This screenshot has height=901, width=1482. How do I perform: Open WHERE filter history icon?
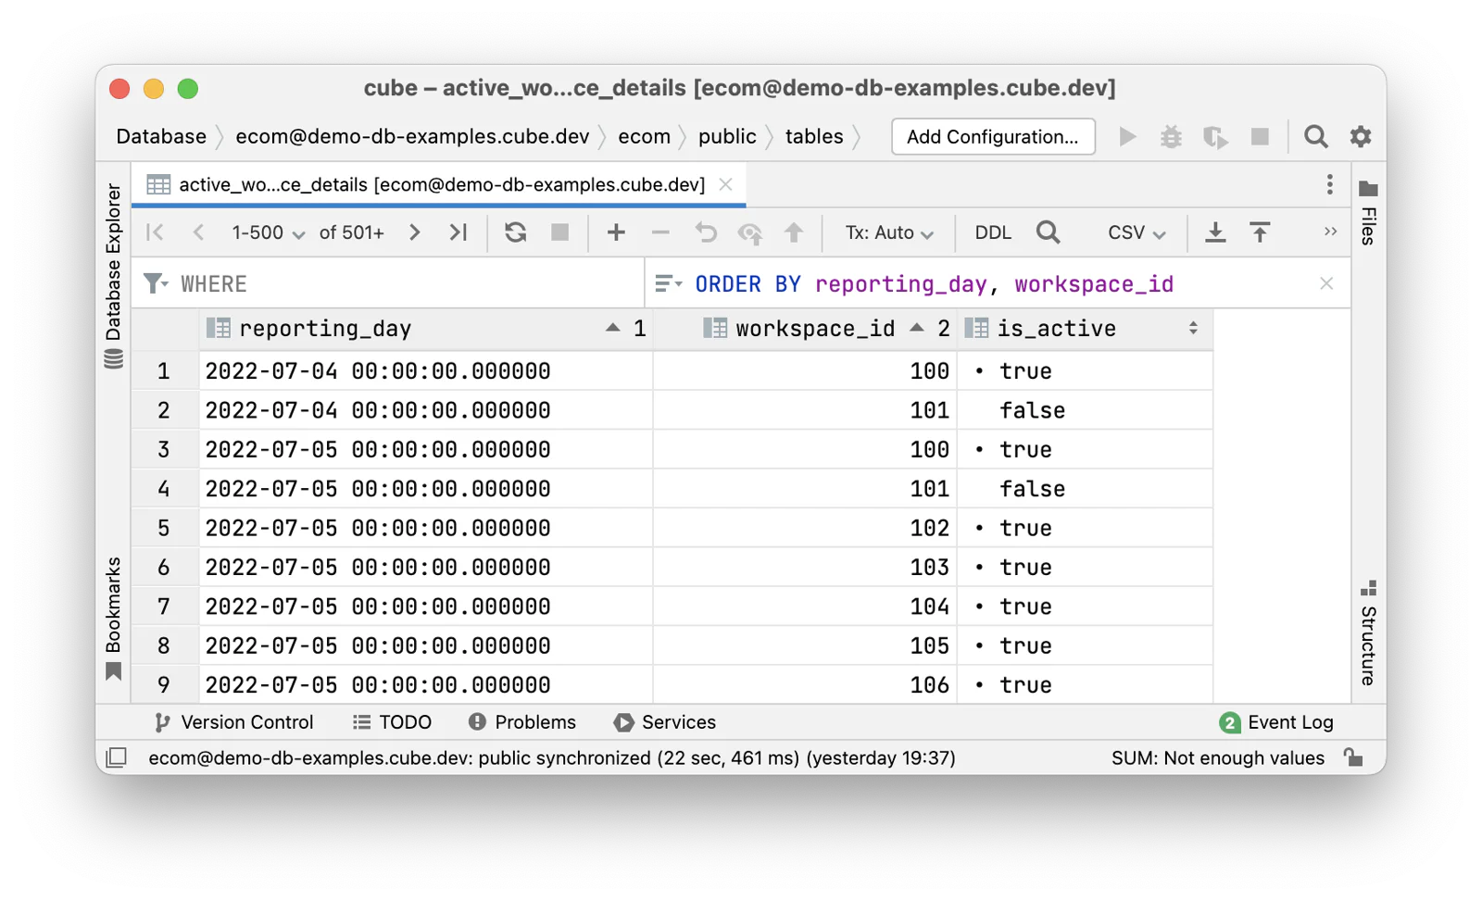point(156,283)
